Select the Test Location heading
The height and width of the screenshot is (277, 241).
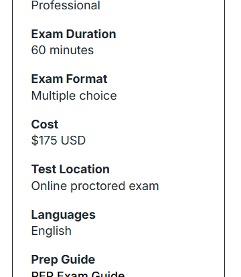70,169
